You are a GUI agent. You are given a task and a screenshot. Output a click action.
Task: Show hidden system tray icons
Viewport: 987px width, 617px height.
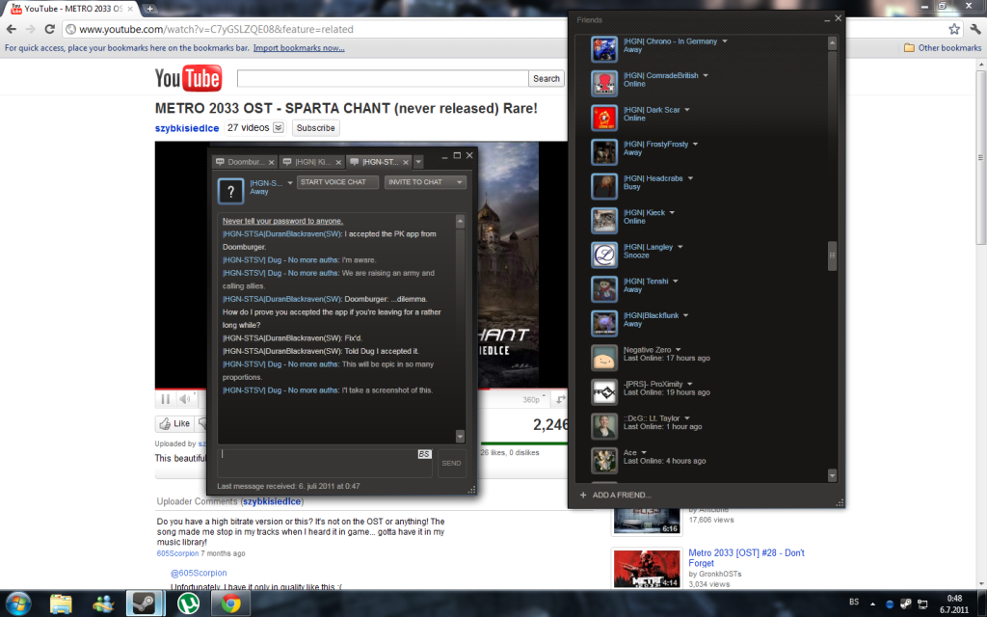coord(872,604)
